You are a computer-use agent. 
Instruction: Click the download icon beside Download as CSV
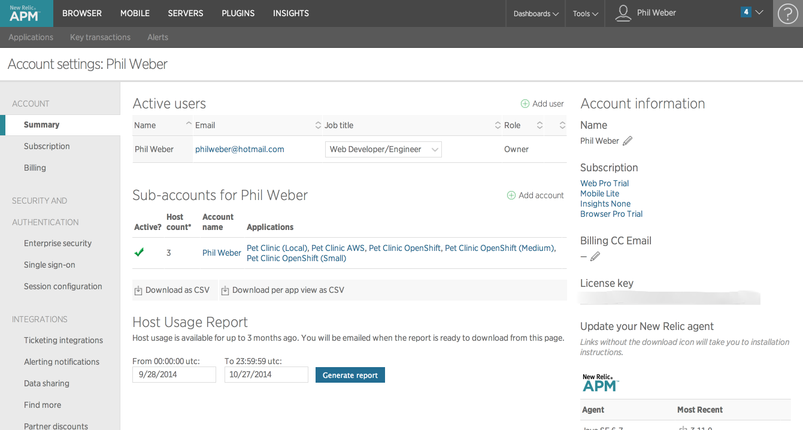[x=138, y=290]
